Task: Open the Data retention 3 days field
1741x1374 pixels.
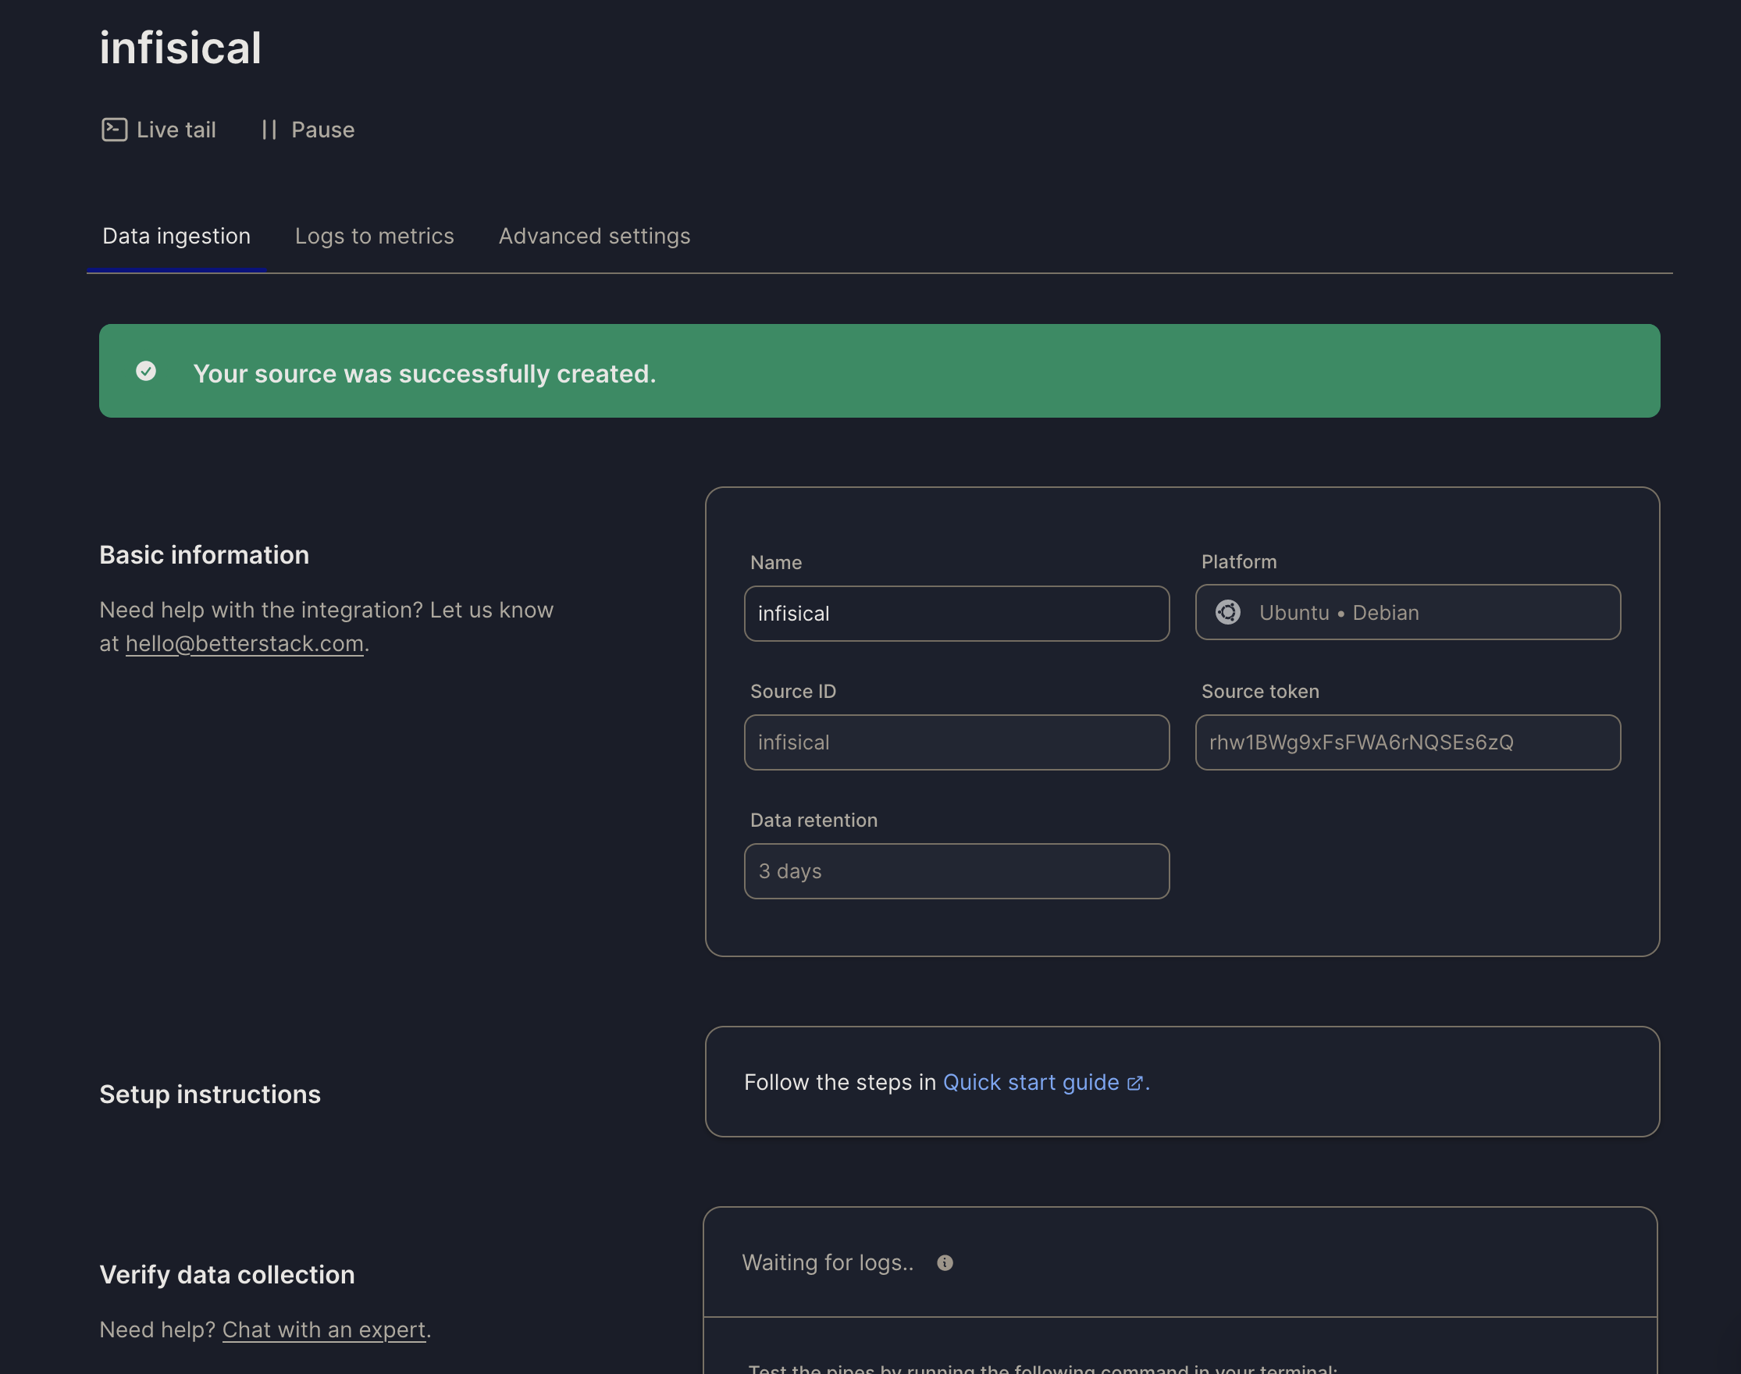Action: pyautogui.click(x=956, y=871)
